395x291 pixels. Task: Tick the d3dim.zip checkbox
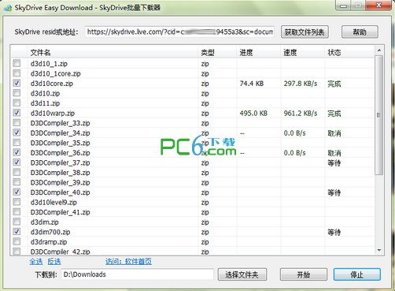(17, 222)
